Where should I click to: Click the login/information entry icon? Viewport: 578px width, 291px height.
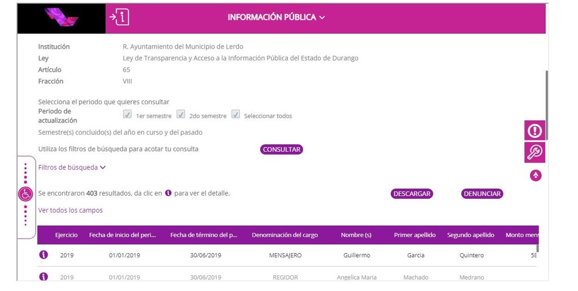click(x=119, y=17)
